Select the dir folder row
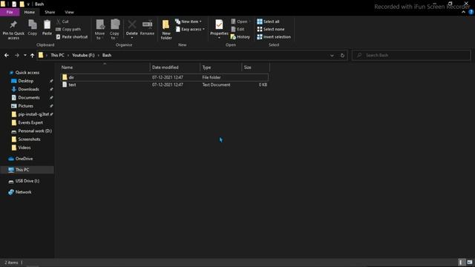 point(164,77)
